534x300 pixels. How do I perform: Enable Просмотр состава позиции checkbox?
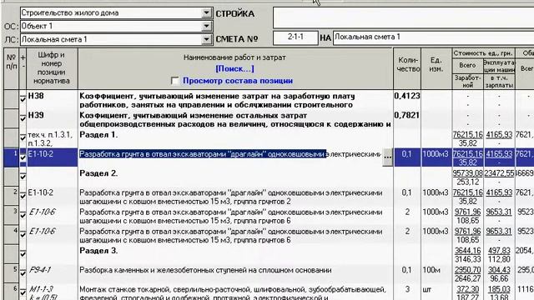click(x=174, y=81)
